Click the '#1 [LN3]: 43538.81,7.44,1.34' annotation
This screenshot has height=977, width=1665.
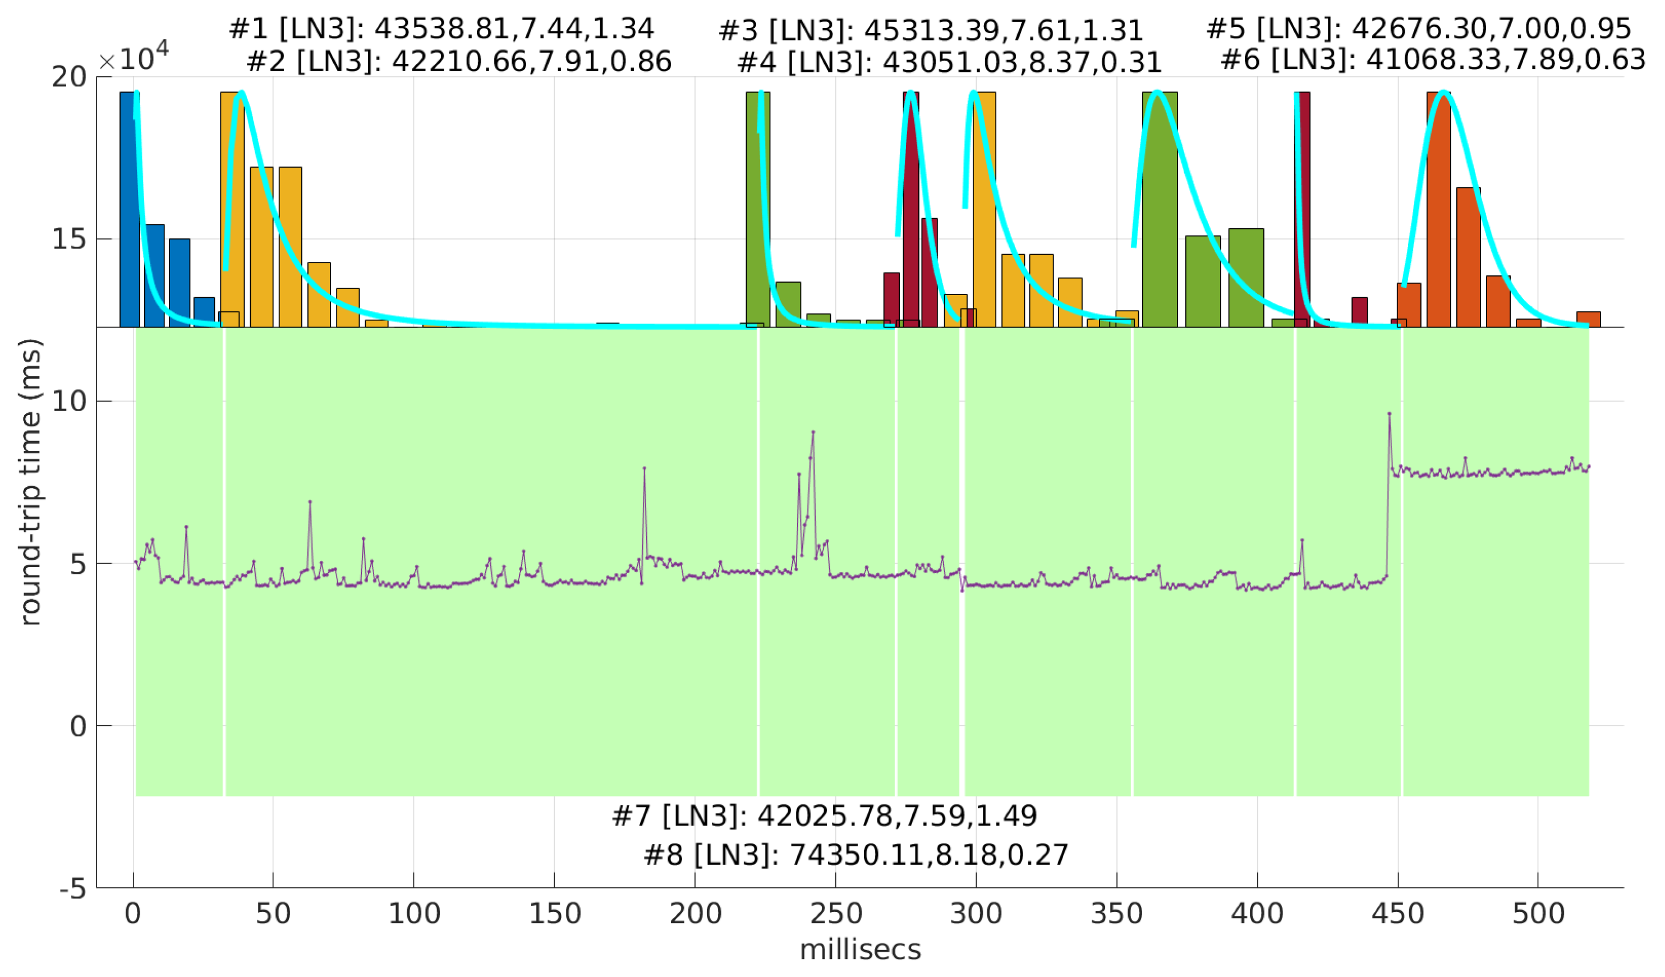pos(441,29)
